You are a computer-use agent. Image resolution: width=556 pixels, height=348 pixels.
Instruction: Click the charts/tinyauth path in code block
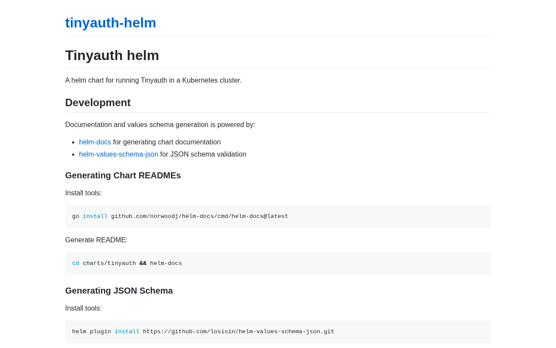pyautogui.click(x=109, y=264)
